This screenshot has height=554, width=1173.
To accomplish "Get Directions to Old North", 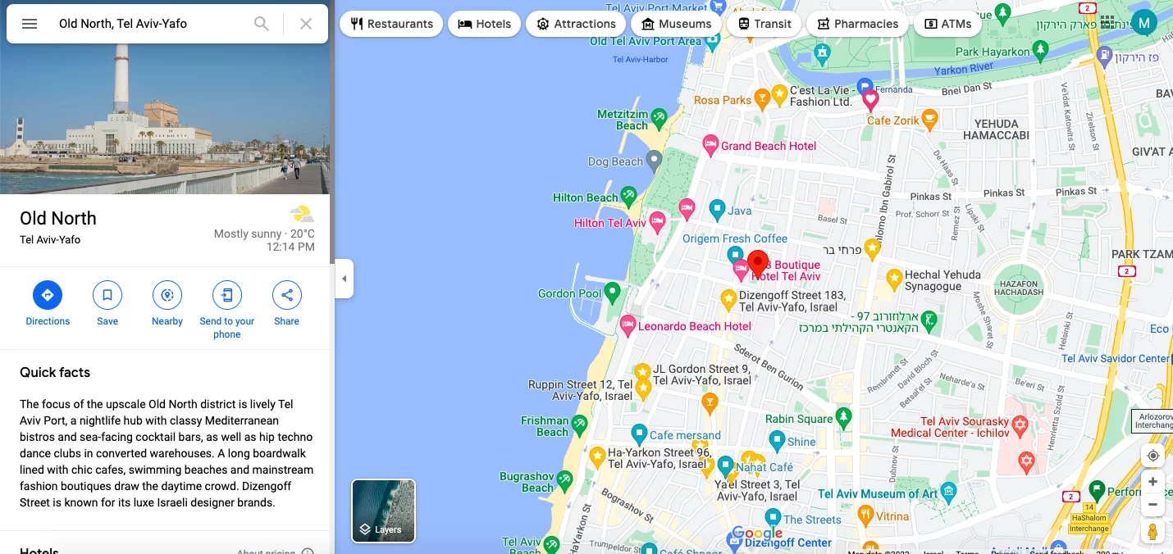I will pos(48,304).
